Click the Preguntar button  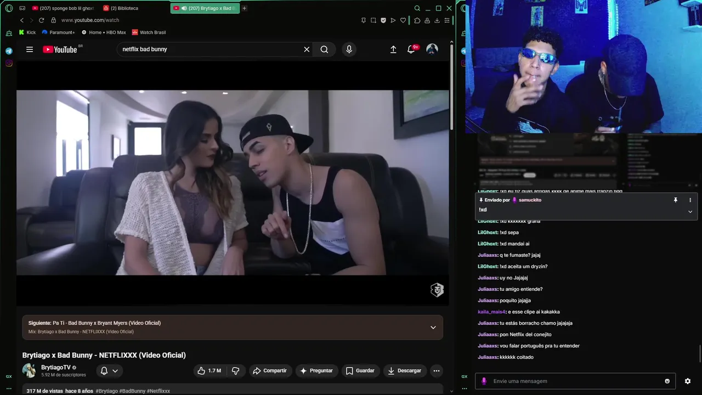tap(316, 371)
